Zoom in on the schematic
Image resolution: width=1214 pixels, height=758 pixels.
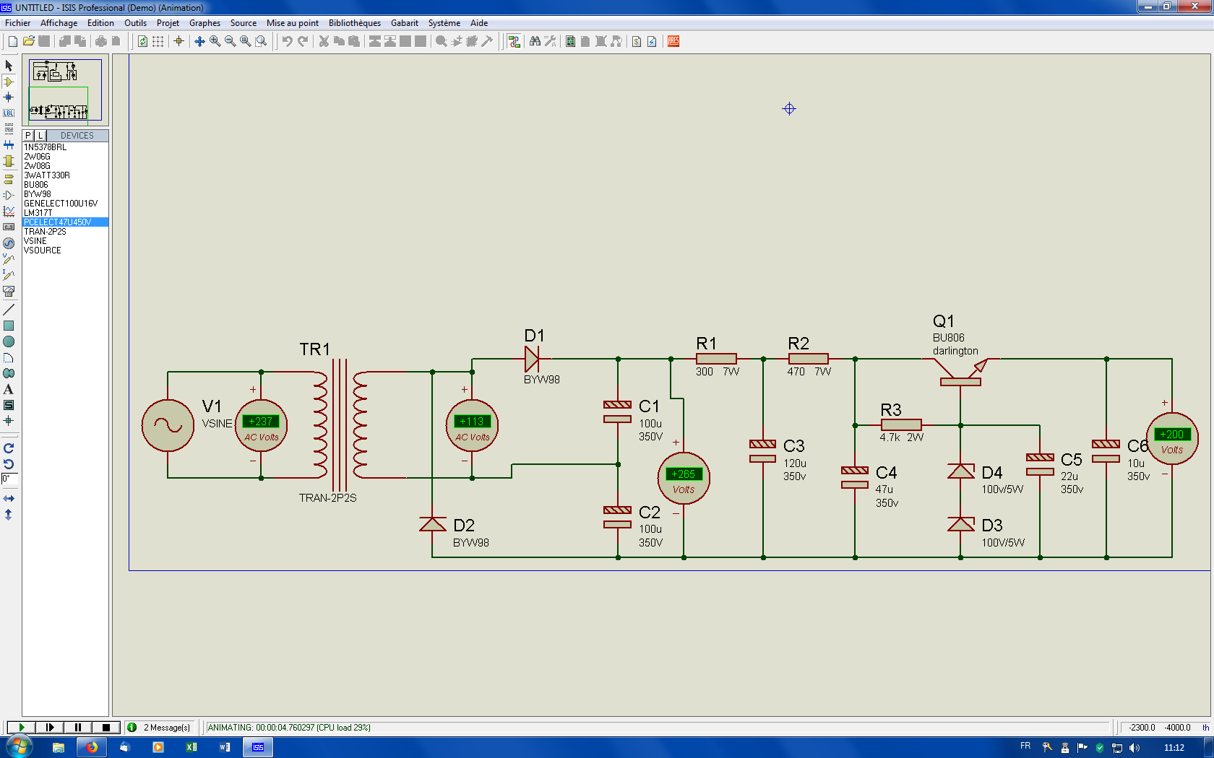(x=215, y=41)
